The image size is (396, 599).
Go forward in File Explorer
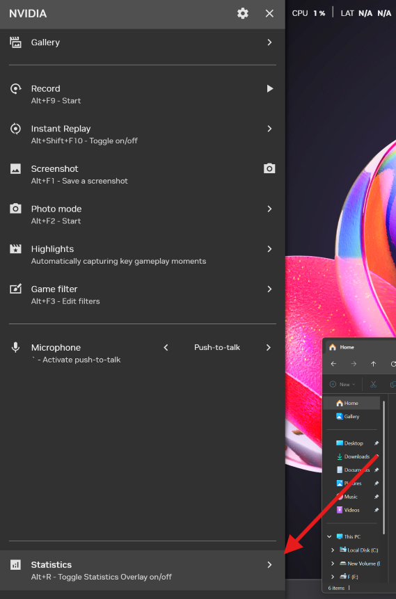[x=354, y=364]
